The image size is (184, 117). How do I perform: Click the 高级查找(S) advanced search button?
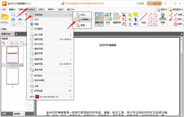pyautogui.click(x=175, y=9)
